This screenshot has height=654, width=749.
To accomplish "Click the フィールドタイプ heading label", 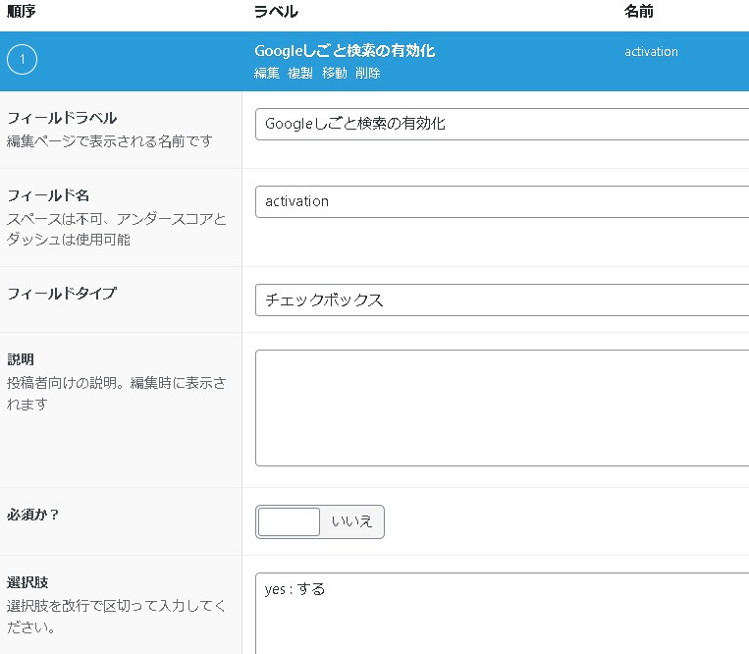I will 62,294.
